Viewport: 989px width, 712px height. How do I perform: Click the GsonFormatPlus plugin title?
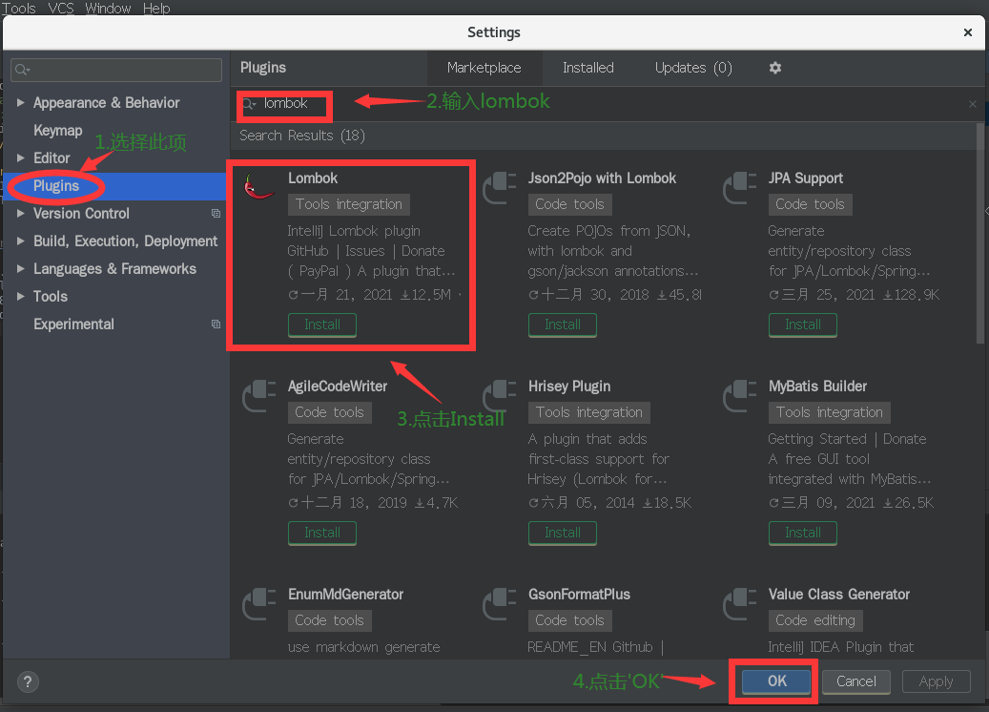pyautogui.click(x=579, y=595)
